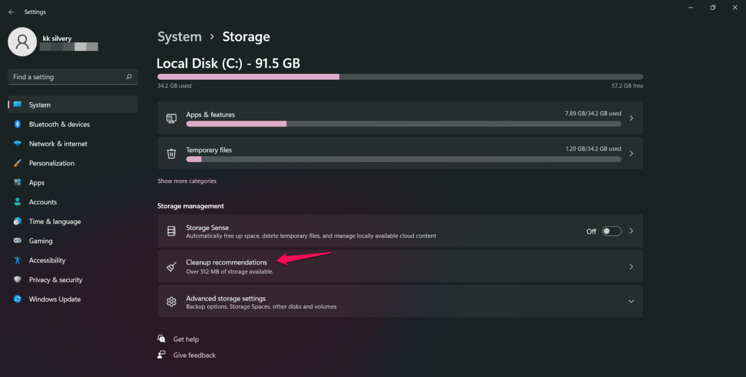Select Accounts in the sidebar
Screen dimensions: 746x377
[43, 202]
